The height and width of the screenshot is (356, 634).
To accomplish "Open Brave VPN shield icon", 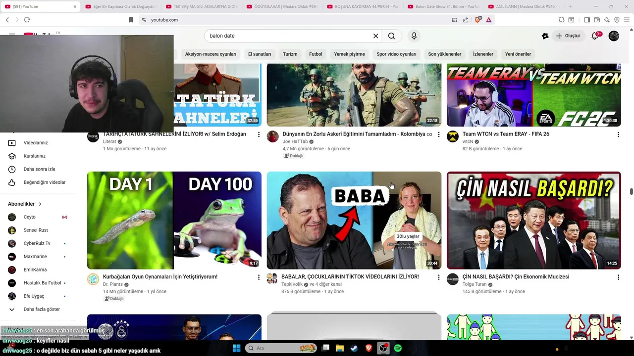I will (x=617, y=20).
